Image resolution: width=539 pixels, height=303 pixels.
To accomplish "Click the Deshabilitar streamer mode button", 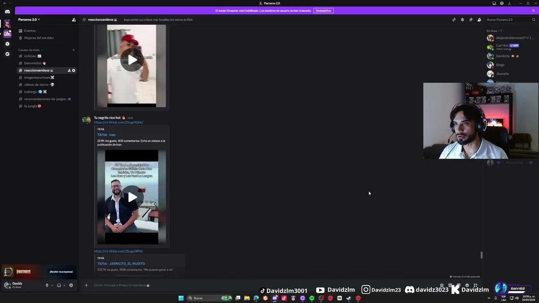I will pyautogui.click(x=323, y=11).
